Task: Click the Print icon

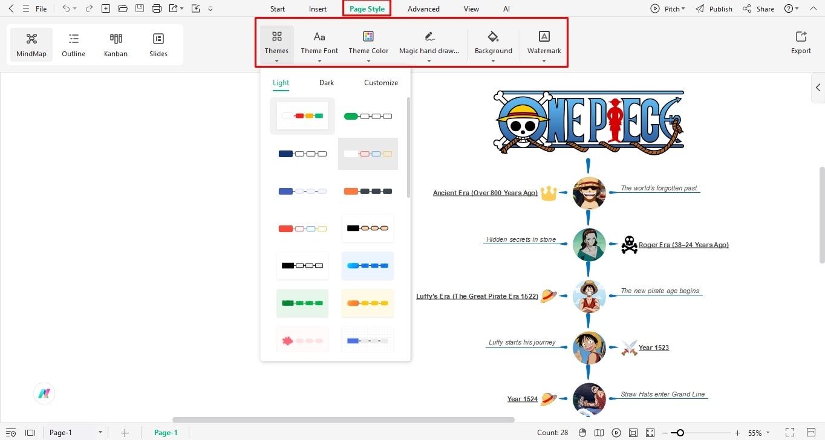Action: (x=157, y=9)
